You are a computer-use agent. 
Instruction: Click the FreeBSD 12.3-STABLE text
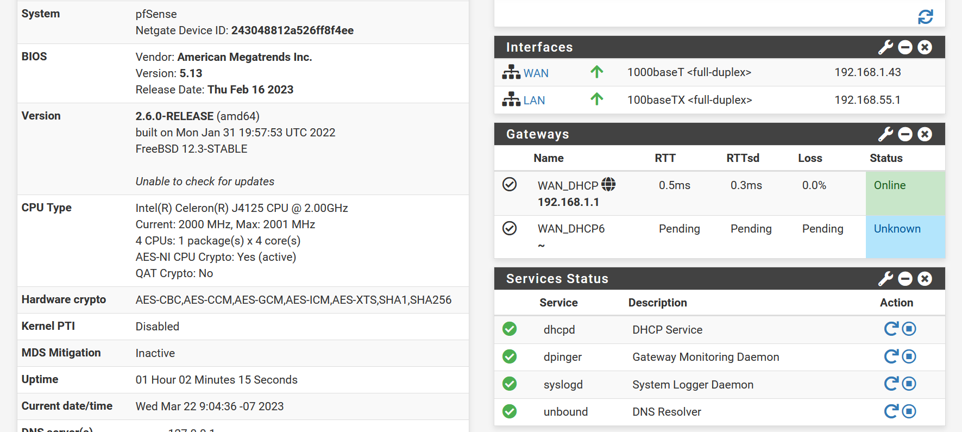pyautogui.click(x=191, y=149)
